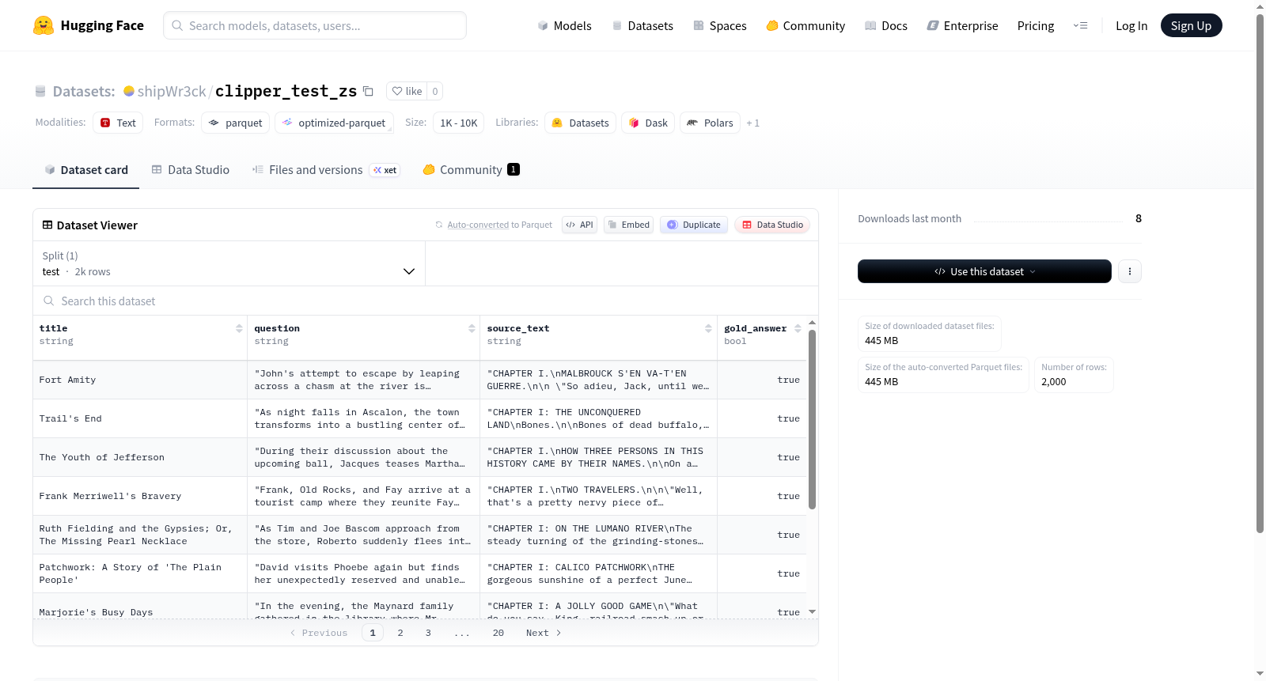
Task: Click the search magnifier in dataset search
Action: [49, 301]
